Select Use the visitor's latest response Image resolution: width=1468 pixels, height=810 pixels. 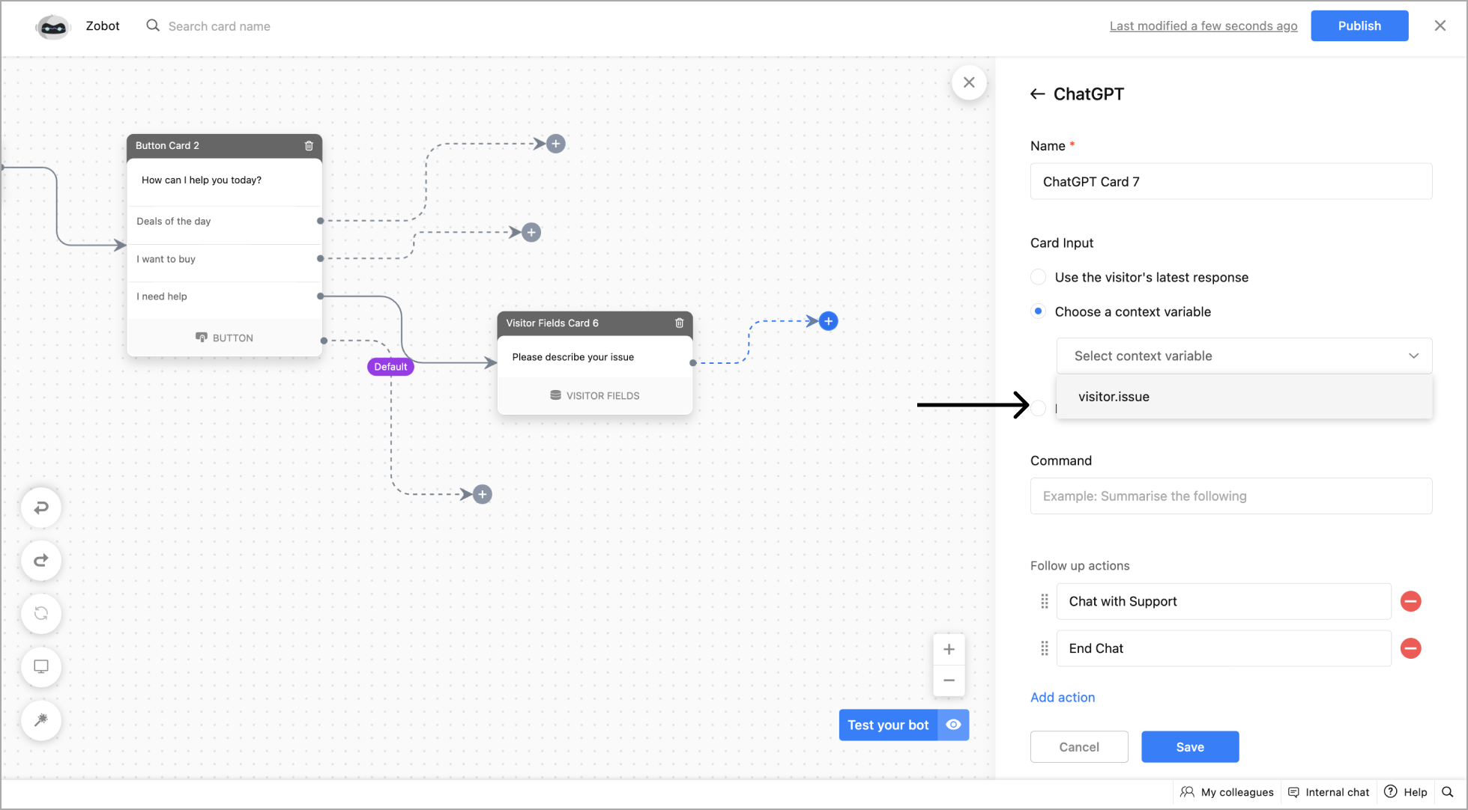1039,278
